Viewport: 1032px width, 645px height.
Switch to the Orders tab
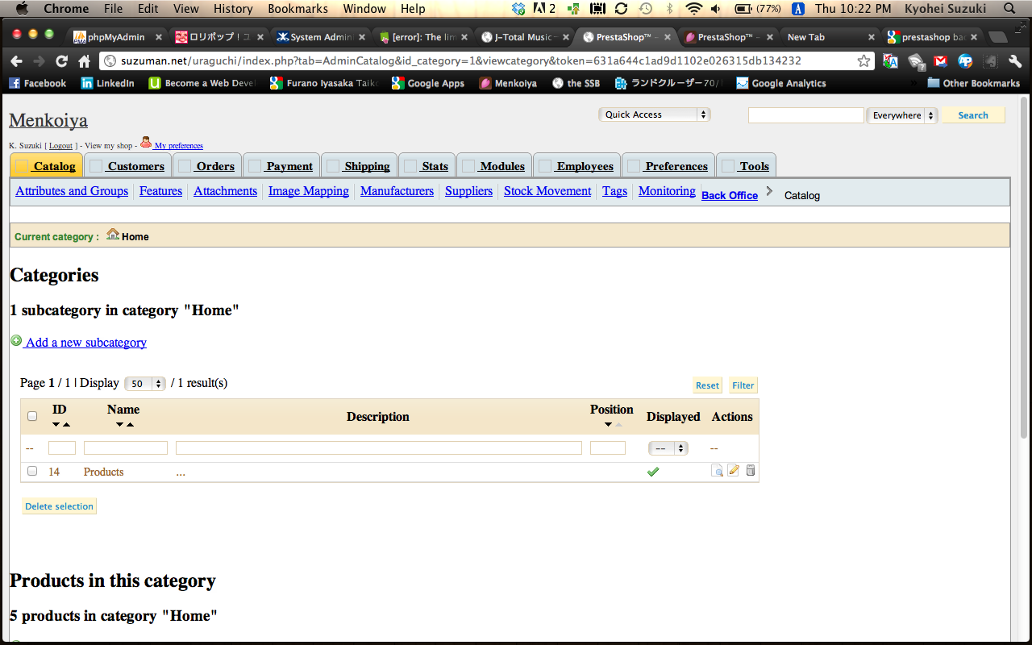tap(206, 165)
